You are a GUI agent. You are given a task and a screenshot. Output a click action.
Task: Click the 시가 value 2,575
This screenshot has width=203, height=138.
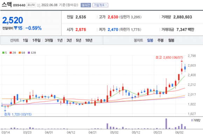point(80,30)
